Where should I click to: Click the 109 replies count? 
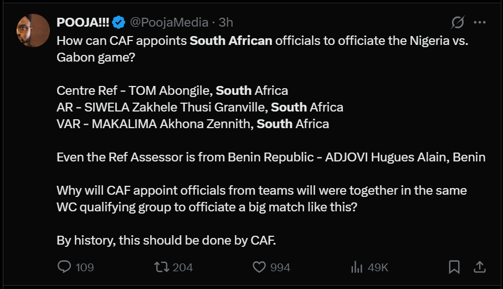[x=84, y=267]
